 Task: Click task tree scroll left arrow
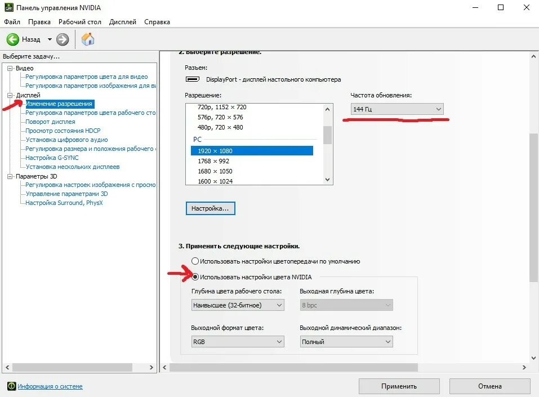7,367
